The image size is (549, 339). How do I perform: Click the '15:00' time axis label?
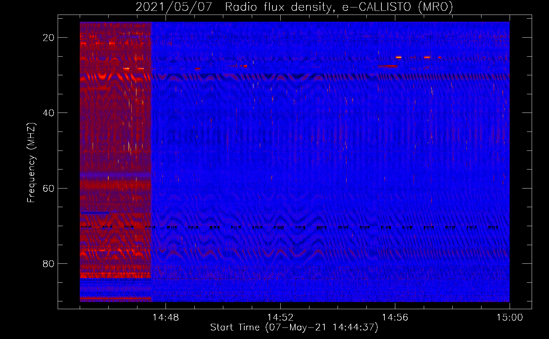click(510, 318)
